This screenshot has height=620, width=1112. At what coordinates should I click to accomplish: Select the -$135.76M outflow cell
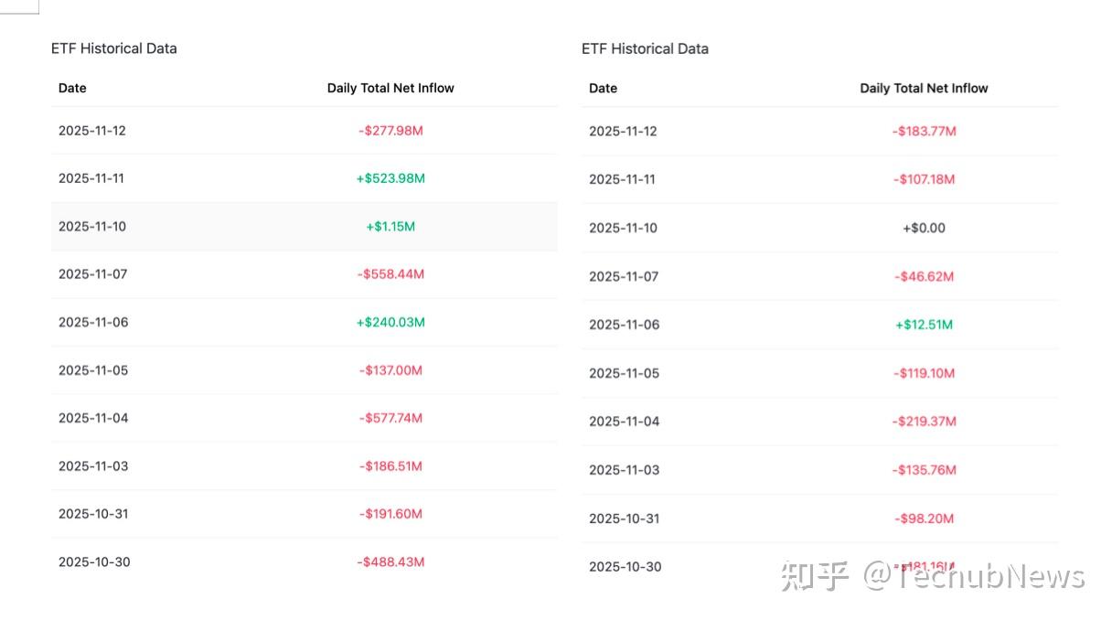[924, 470]
